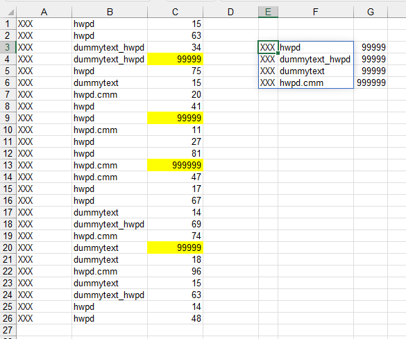Select column C header
This screenshot has height=339, width=406.
coord(176,12)
